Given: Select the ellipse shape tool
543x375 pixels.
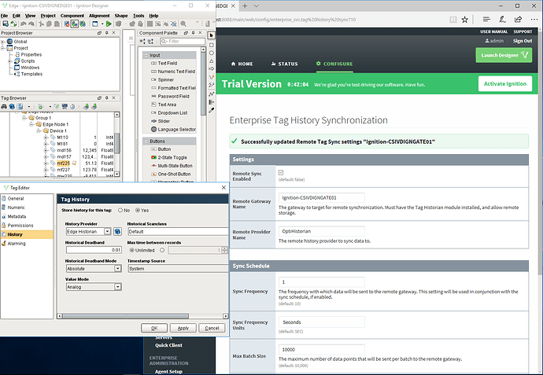Looking at the screenshot, I should (211, 53).
